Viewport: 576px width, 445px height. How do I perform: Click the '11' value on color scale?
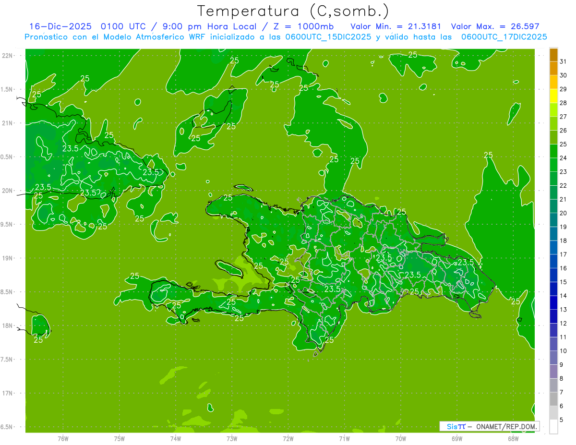[563, 337]
